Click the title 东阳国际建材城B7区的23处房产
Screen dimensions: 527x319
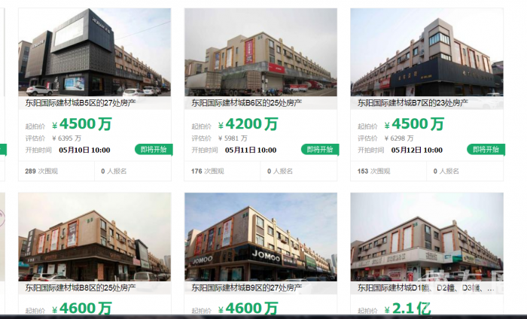413,103
